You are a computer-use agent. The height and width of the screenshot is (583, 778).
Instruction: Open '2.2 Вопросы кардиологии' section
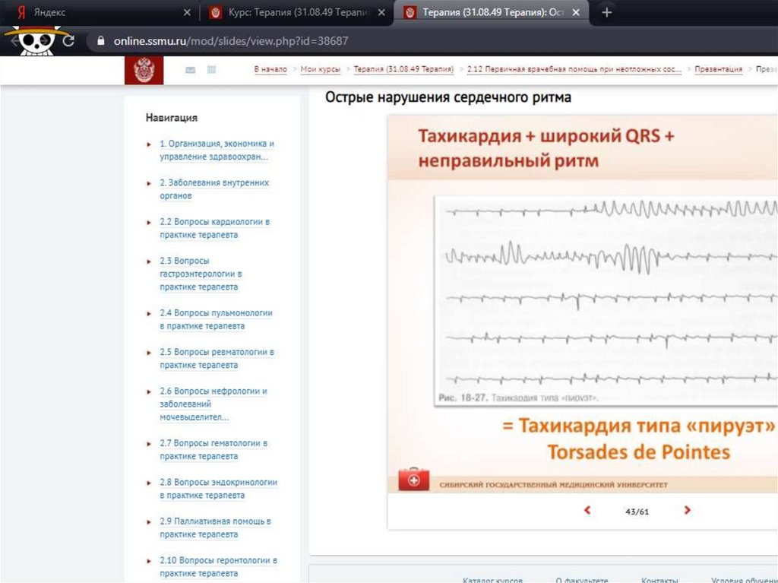[215, 228]
